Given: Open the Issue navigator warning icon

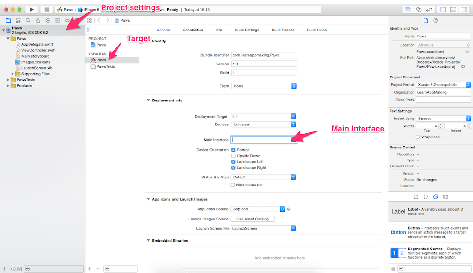Looking at the screenshot, I should coord(38,21).
